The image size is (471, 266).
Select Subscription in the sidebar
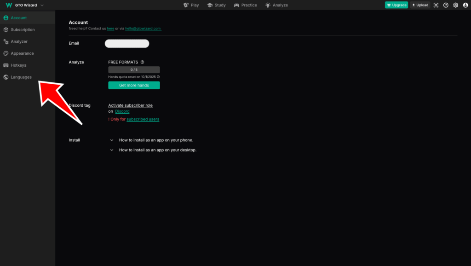[x=23, y=29]
